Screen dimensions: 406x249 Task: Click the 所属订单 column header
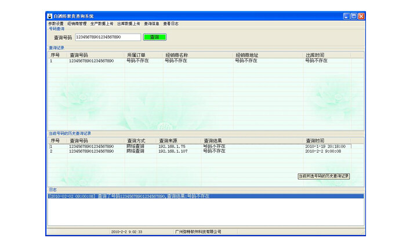pos(136,55)
